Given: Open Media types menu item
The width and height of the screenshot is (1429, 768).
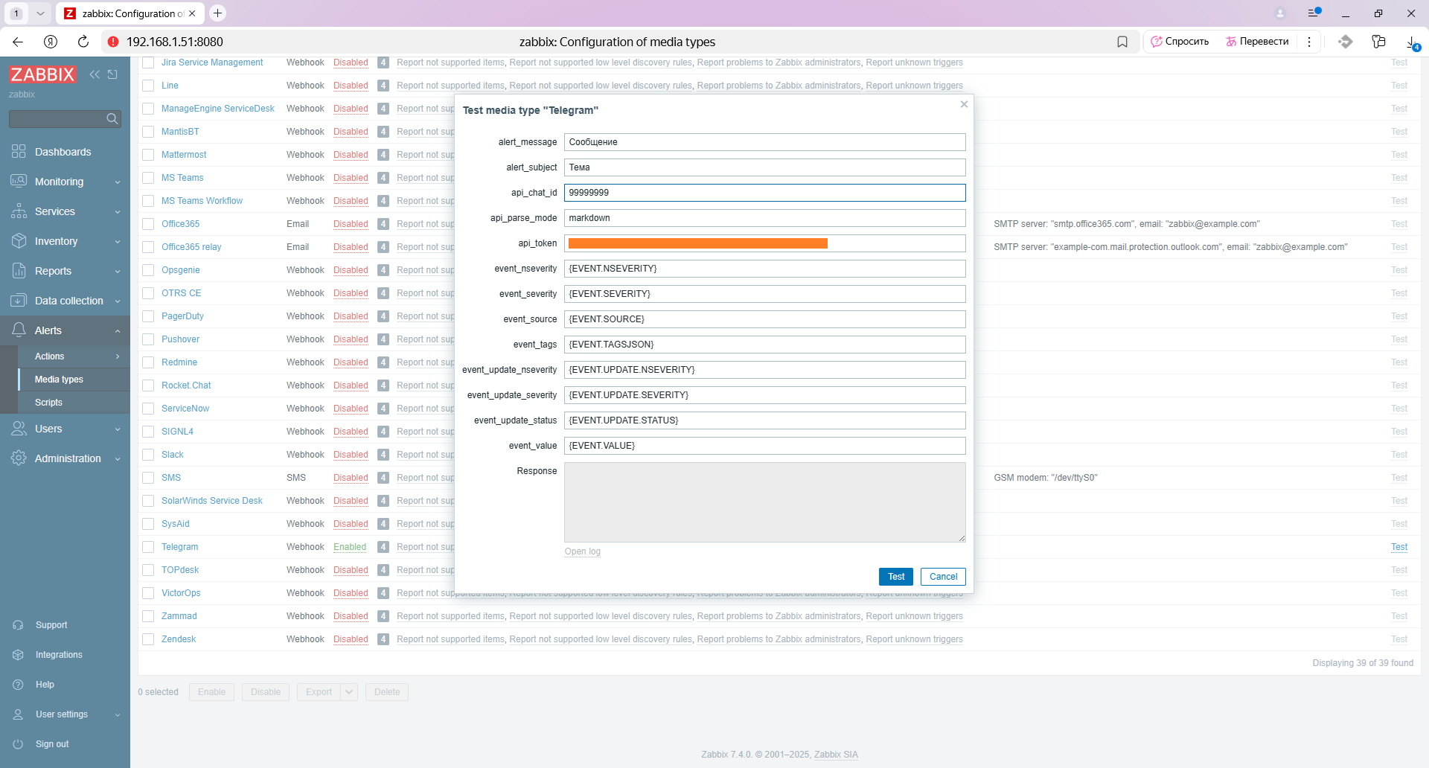Looking at the screenshot, I should (74, 380).
